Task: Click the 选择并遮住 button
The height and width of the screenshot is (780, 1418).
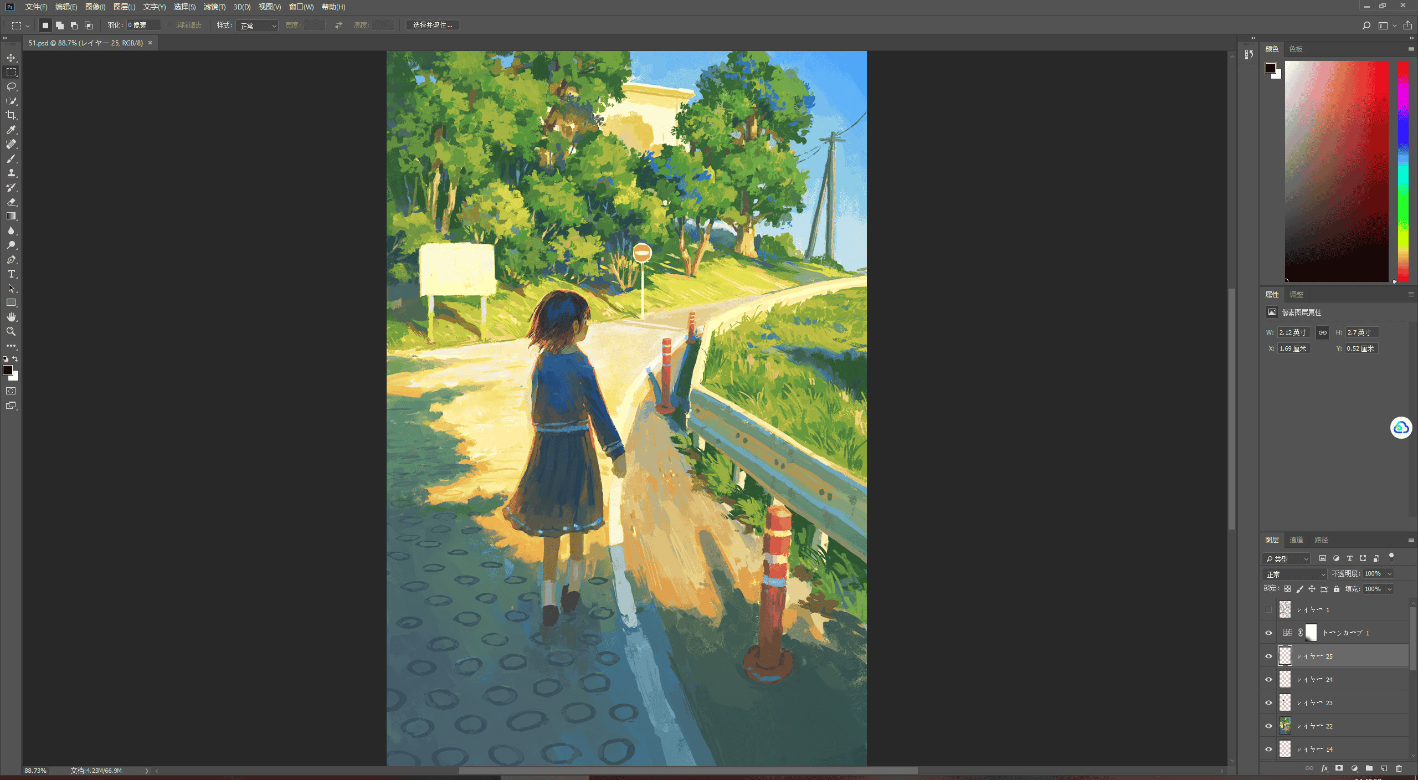Action: pyautogui.click(x=433, y=25)
